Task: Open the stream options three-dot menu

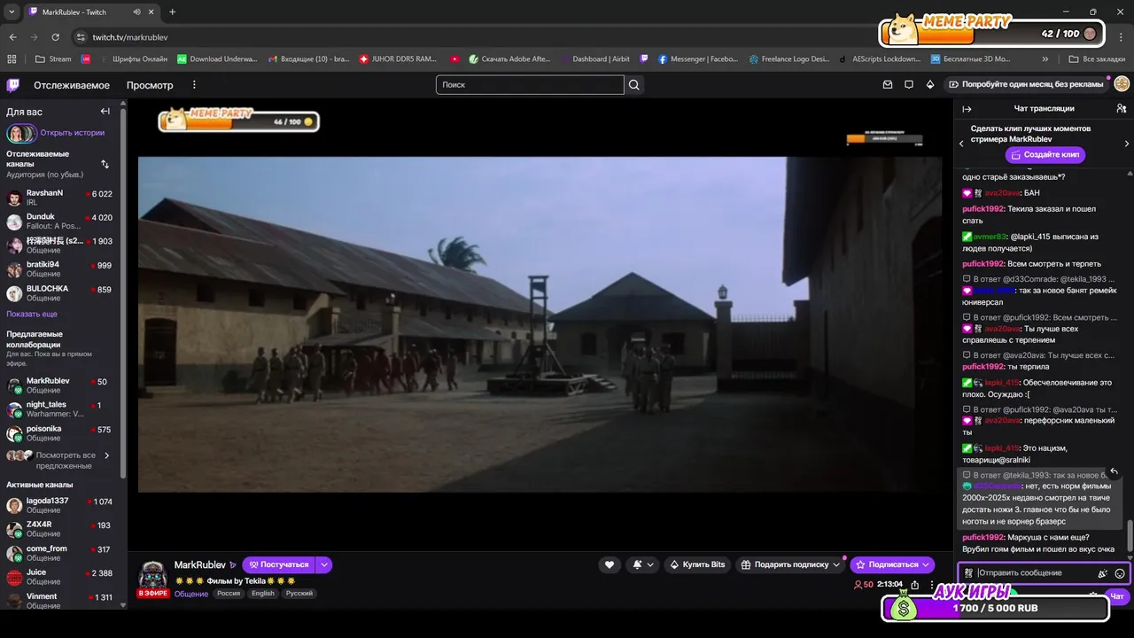Action: (x=932, y=585)
